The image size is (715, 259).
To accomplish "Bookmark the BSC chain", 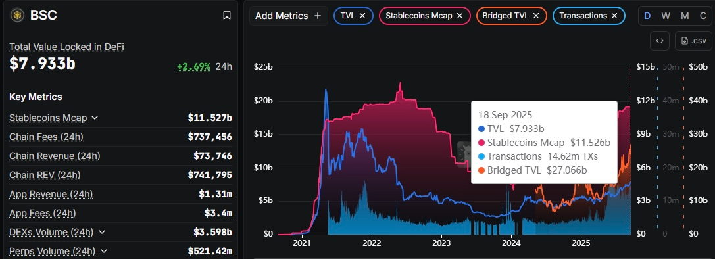I will tap(227, 15).
